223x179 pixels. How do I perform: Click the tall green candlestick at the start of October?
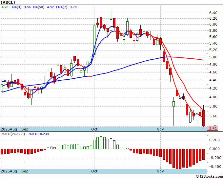coord(94,40)
